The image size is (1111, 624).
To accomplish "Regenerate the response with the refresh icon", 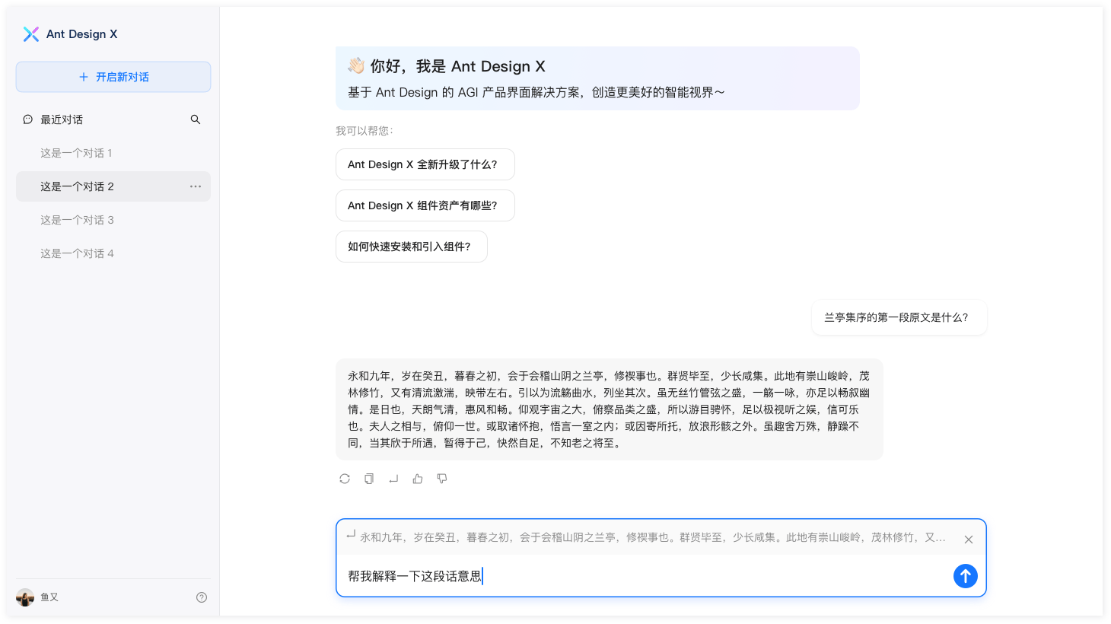I will [345, 479].
